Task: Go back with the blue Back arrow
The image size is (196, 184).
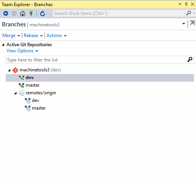Action: pos(6,13)
